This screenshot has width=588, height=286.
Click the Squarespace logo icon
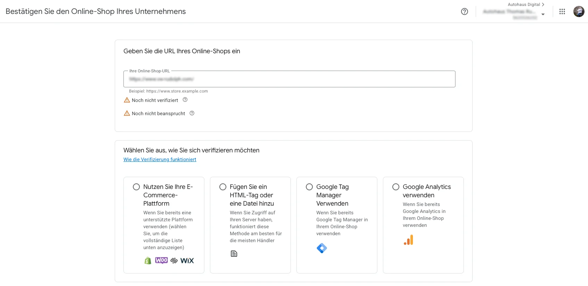pyautogui.click(x=174, y=261)
